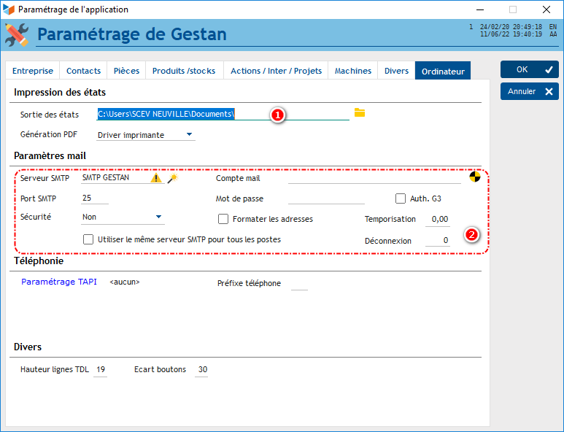Click the wrench and pencil header icon
Screen dimensions: 564x432
pos(17,34)
